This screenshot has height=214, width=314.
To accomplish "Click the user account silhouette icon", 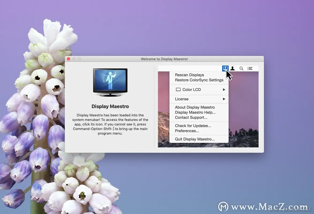I will pos(233,68).
